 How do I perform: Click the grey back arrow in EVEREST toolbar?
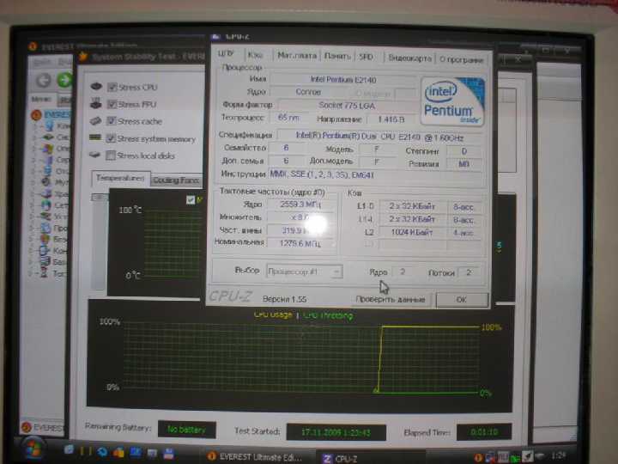click(x=44, y=81)
